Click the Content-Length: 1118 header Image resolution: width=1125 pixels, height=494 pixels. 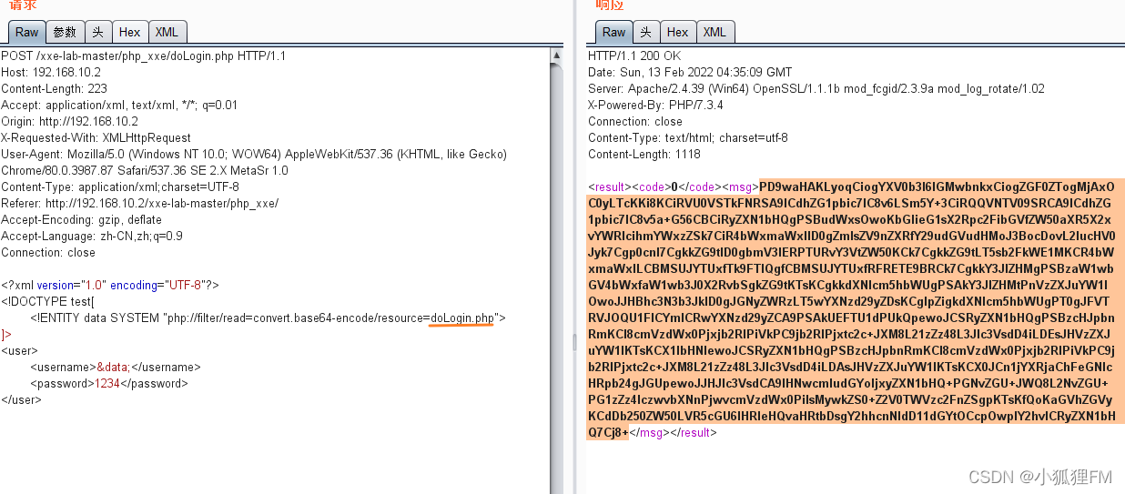tap(644, 155)
